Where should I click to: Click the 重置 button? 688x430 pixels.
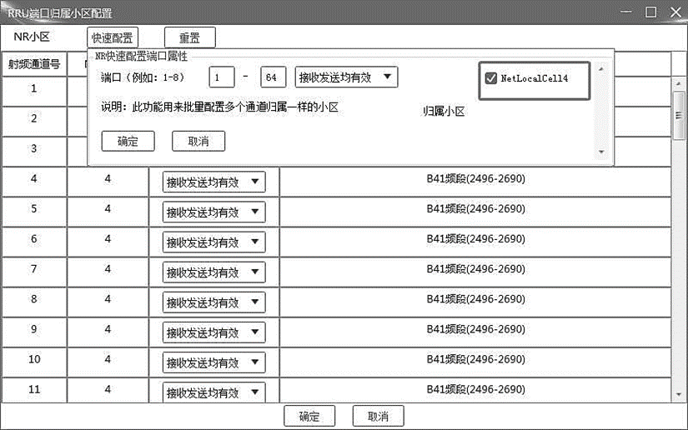tap(189, 37)
